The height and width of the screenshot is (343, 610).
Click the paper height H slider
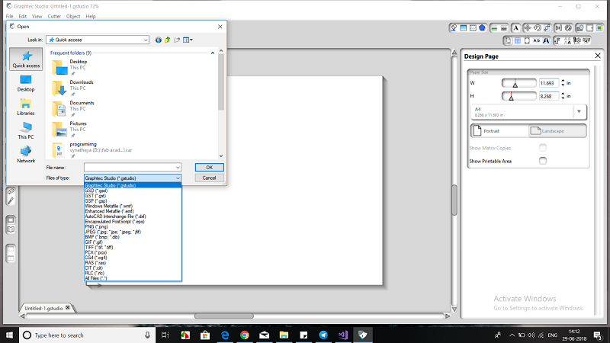519,96
